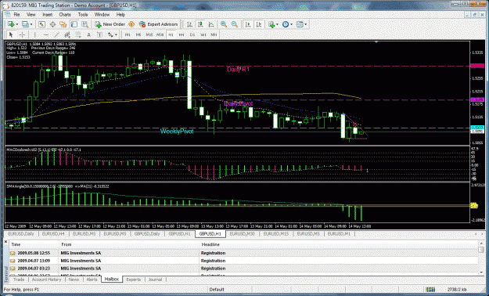Show the Data Window via toolbar icon

[52, 24]
